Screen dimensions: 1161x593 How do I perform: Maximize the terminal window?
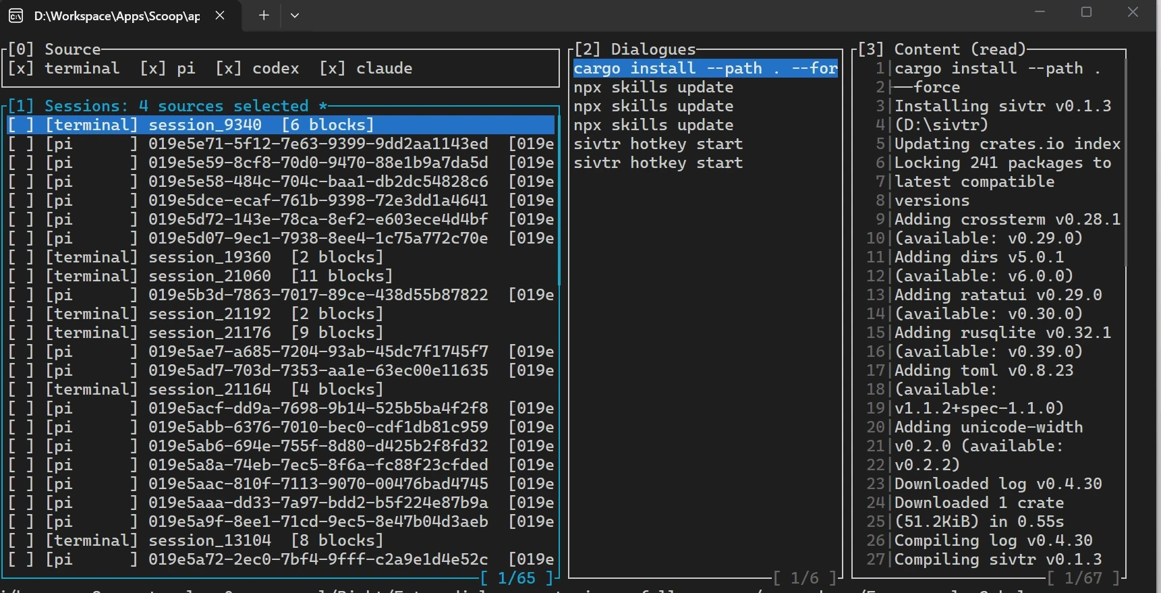tap(1086, 12)
